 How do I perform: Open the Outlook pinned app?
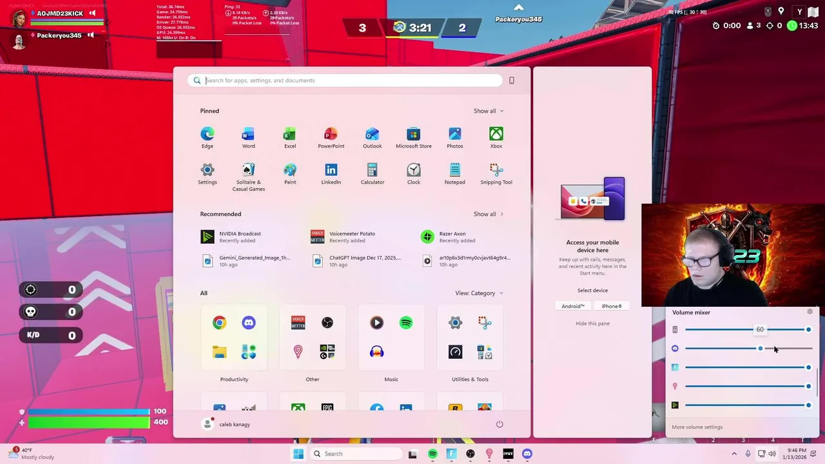tap(372, 137)
